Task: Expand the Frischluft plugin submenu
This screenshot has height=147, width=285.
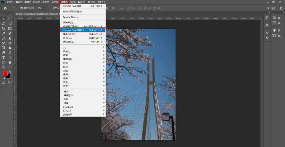Action: pos(83,107)
